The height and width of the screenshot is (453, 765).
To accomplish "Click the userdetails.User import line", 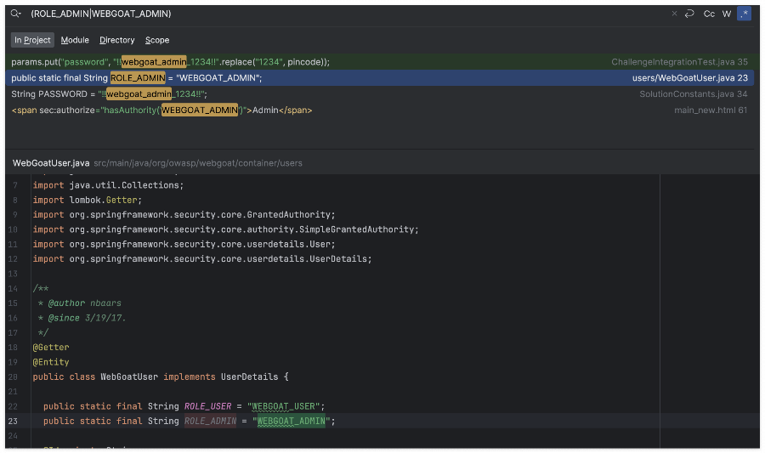I will pyautogui.click(x=184, y=244).
